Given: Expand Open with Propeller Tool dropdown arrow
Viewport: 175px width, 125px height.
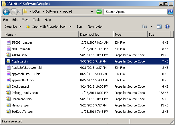Looking at the screenshot, I should pos(70,27).
